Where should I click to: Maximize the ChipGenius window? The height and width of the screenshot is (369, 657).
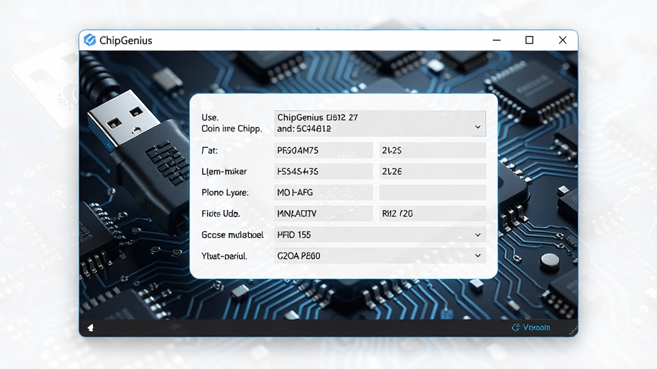coord(529,40)
